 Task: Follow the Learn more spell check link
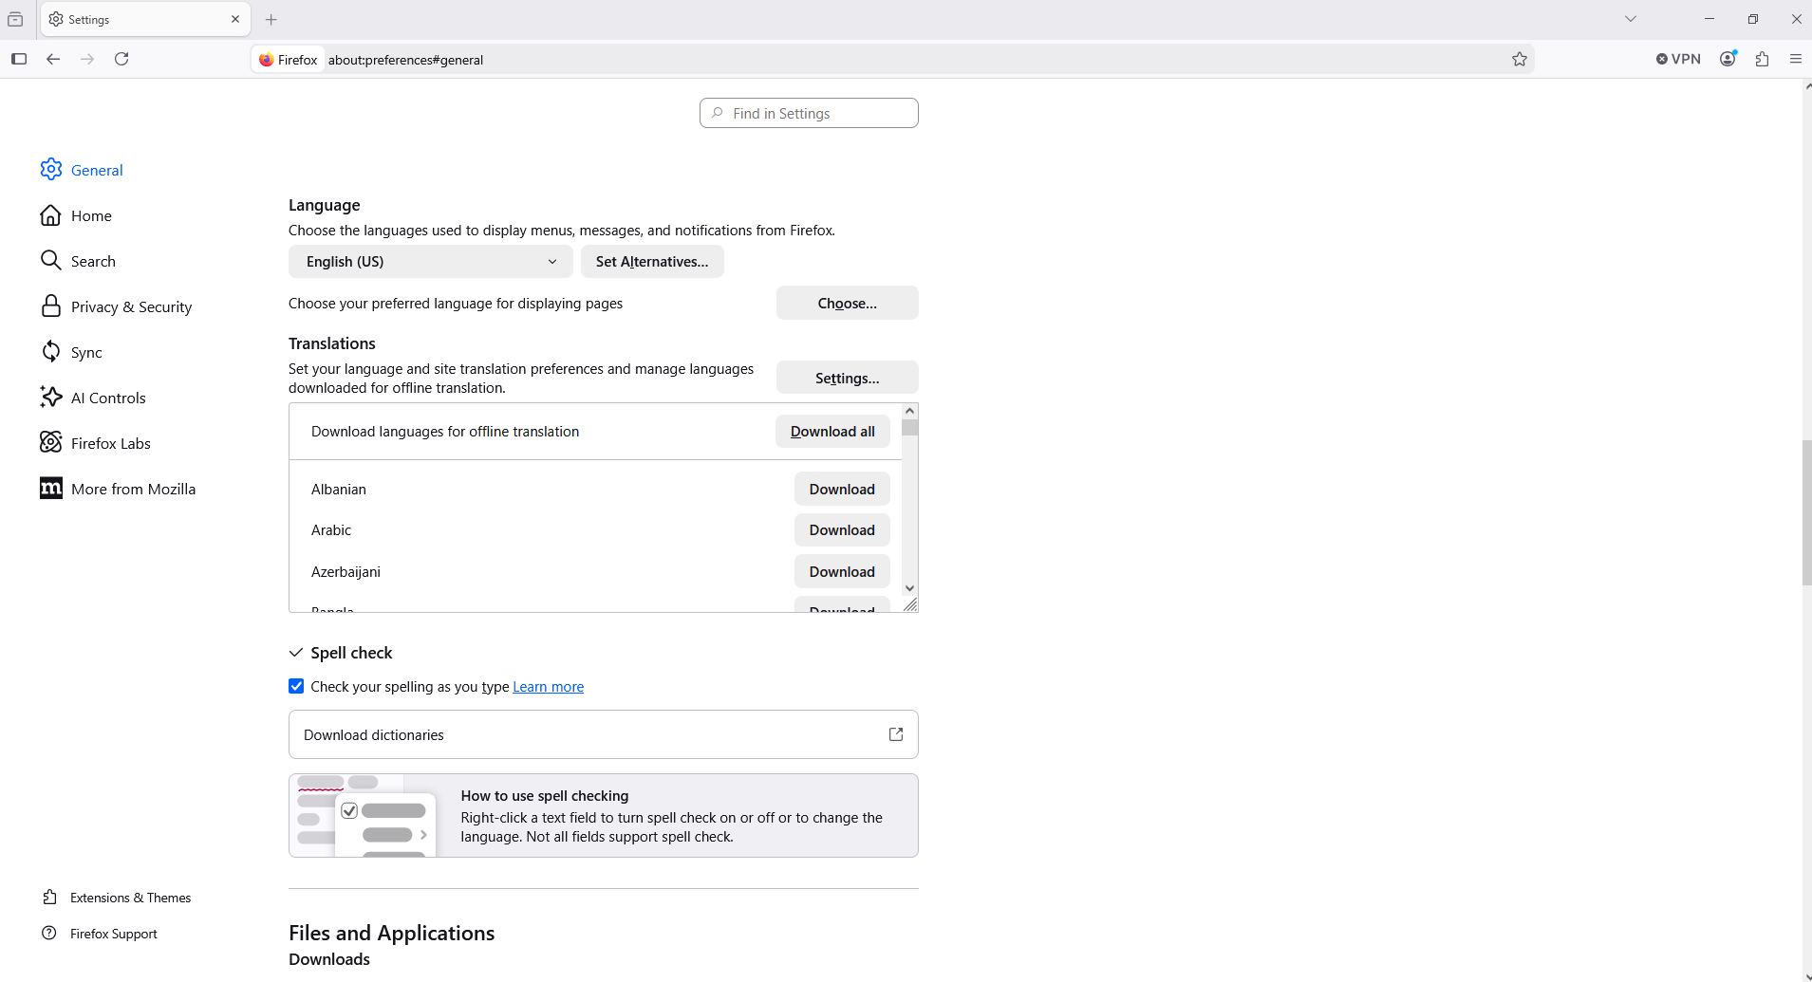click(548, 687)
